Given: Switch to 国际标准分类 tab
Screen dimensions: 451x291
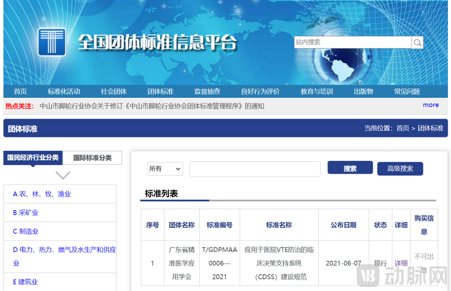Looking at the screenshot, I should pos(92,158).
